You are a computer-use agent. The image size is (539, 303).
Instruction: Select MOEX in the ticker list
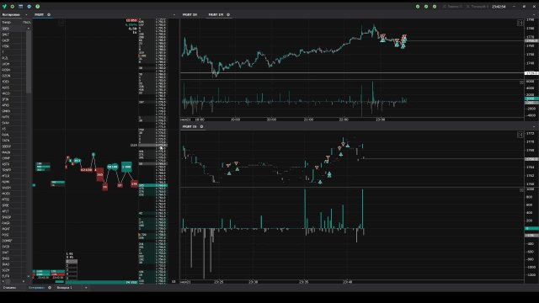[6, 194]
